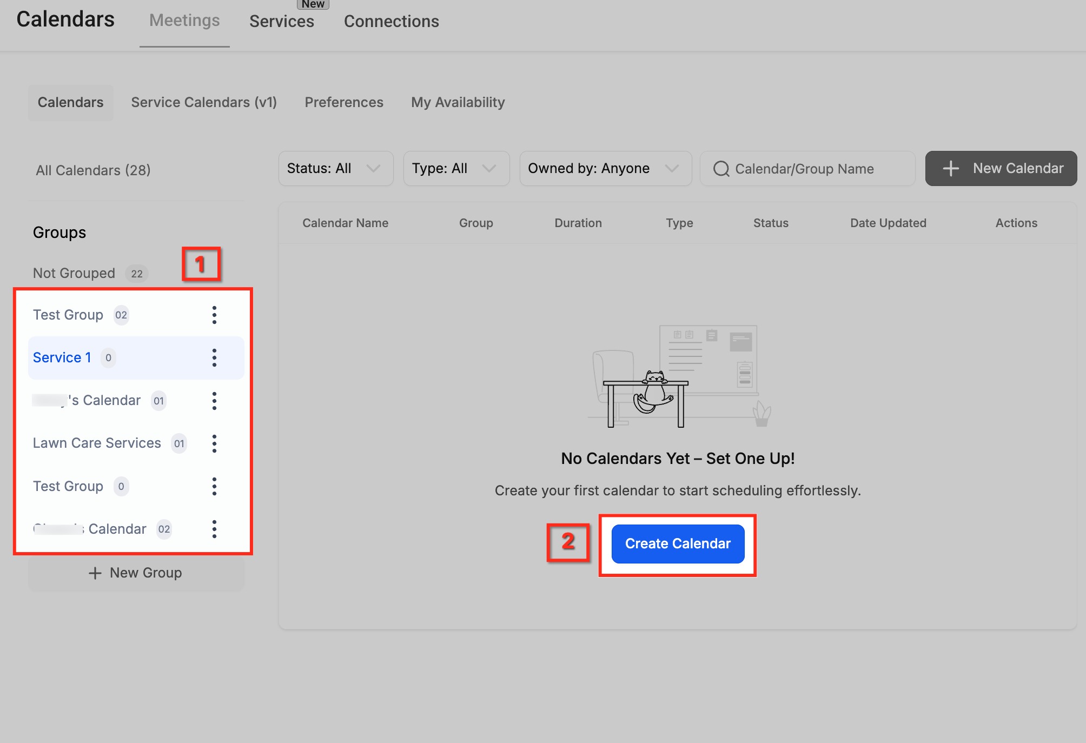The height and width of the screenshot is (743, 1086).
Task: Expand the Type: All dropdown
Action: pos(456,169)
